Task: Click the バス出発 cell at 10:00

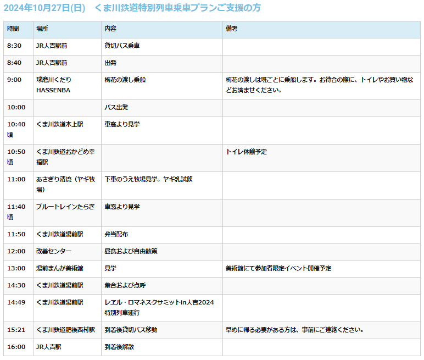Action: (116, 107)
